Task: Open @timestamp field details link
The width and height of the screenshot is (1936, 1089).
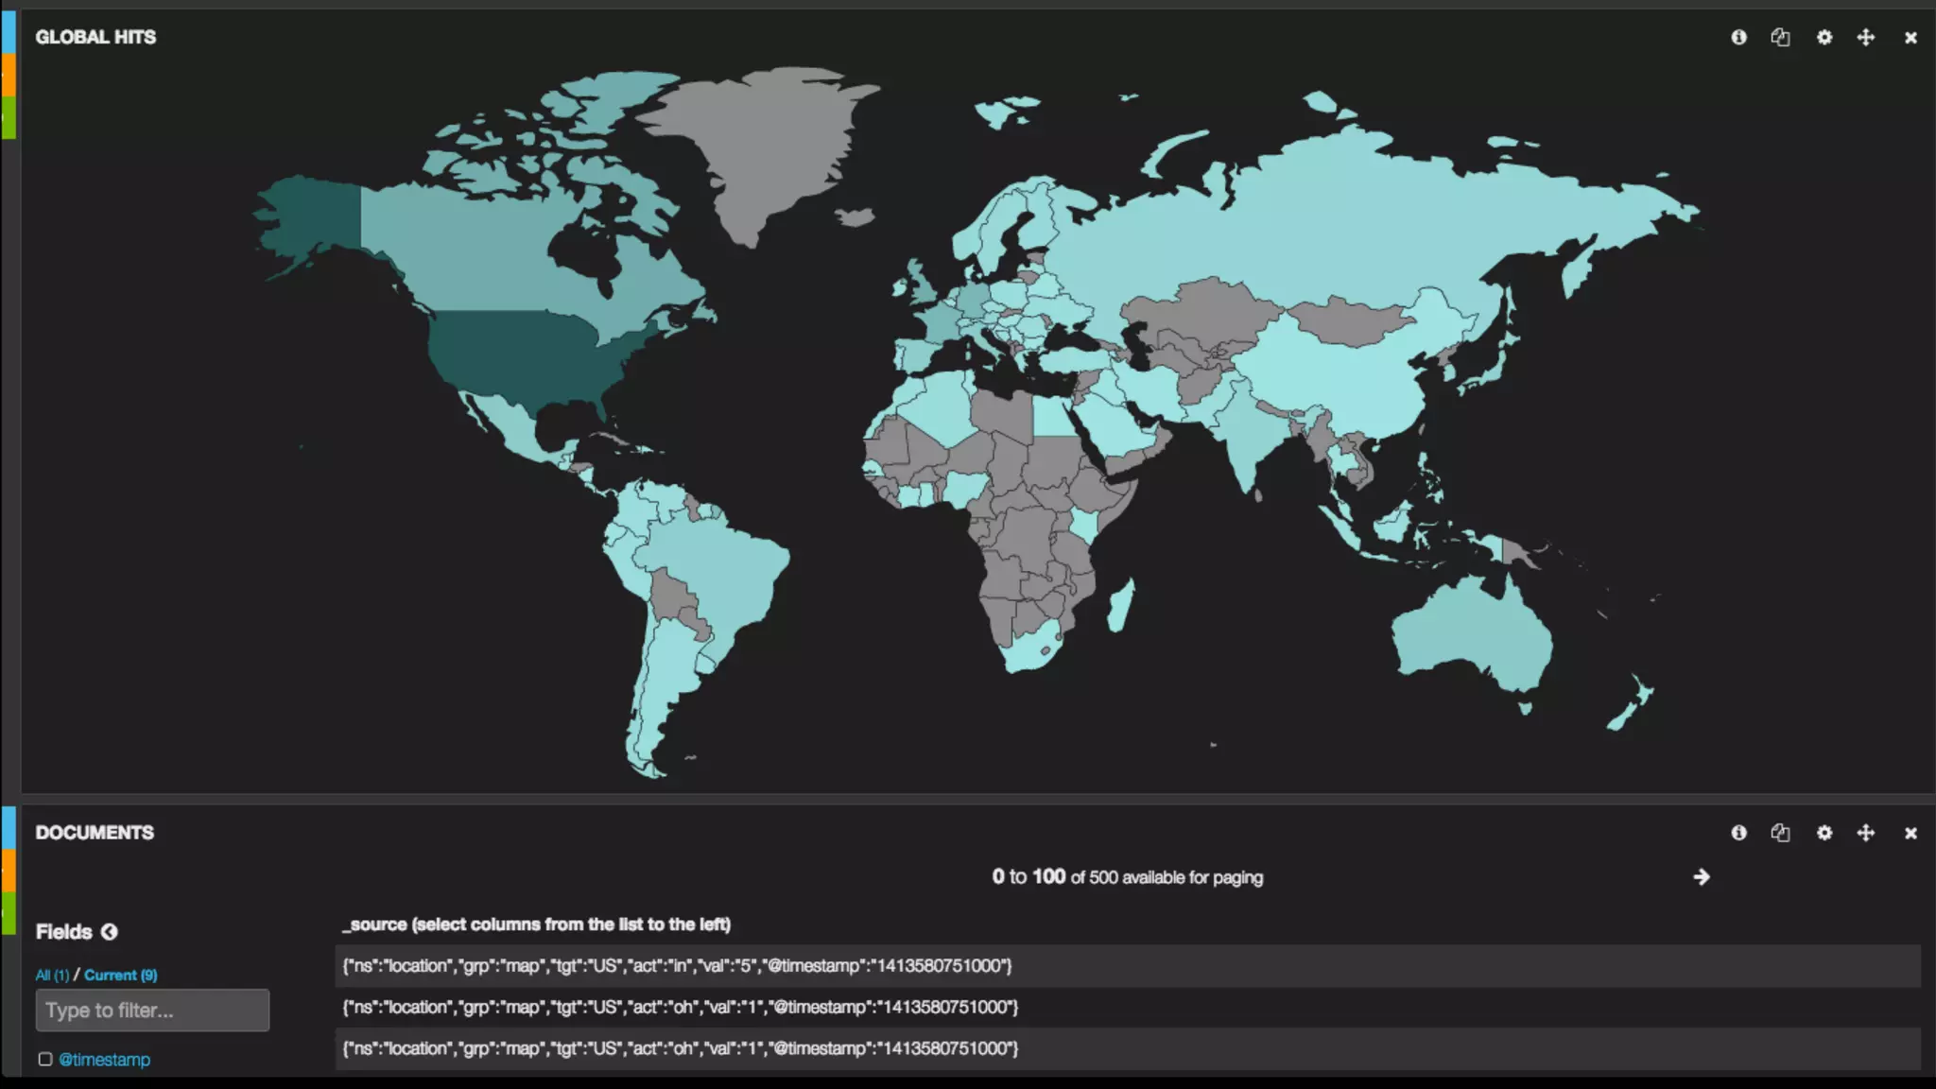Action: [105, 1060]
